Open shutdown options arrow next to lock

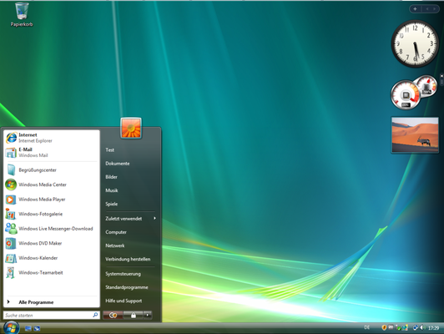(148, 315)
